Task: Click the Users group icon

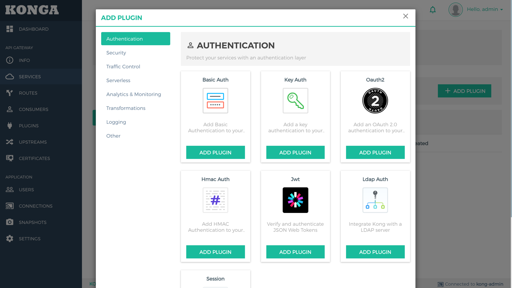Action: 10,190
